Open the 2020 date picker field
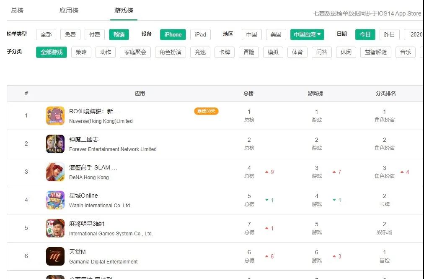Image resolution: width=424 pixels, height=279 pixels. [x=414, y=34]
